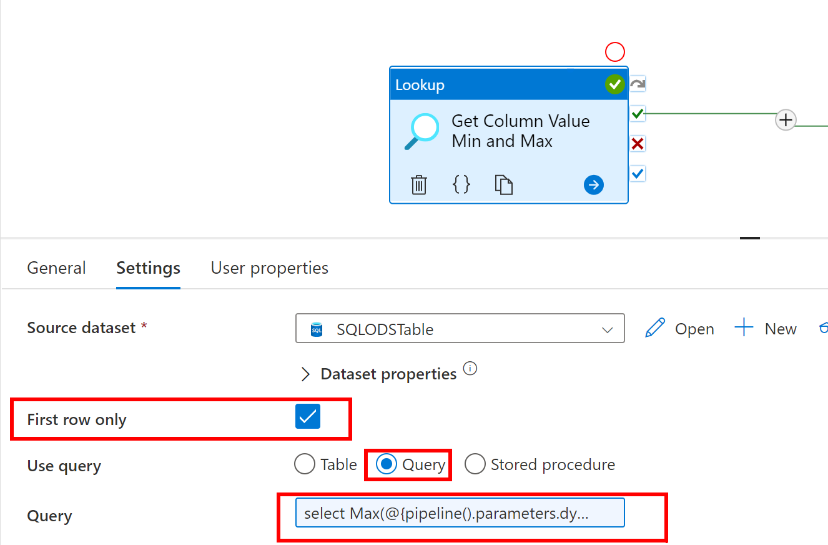Open the code view braces icon
This screenshot has width=828, height=545.
coord(461,184)
